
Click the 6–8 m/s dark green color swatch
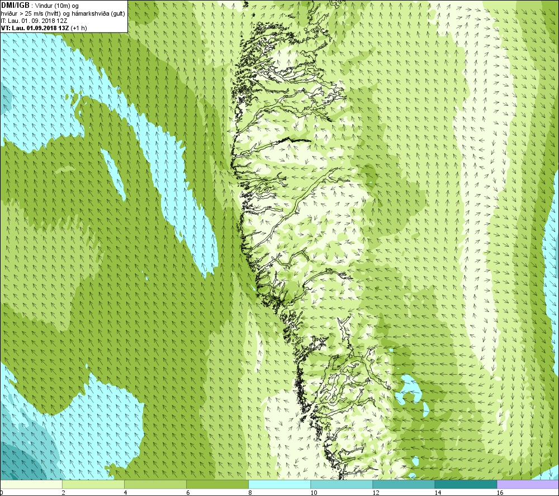tap(217, 484)
